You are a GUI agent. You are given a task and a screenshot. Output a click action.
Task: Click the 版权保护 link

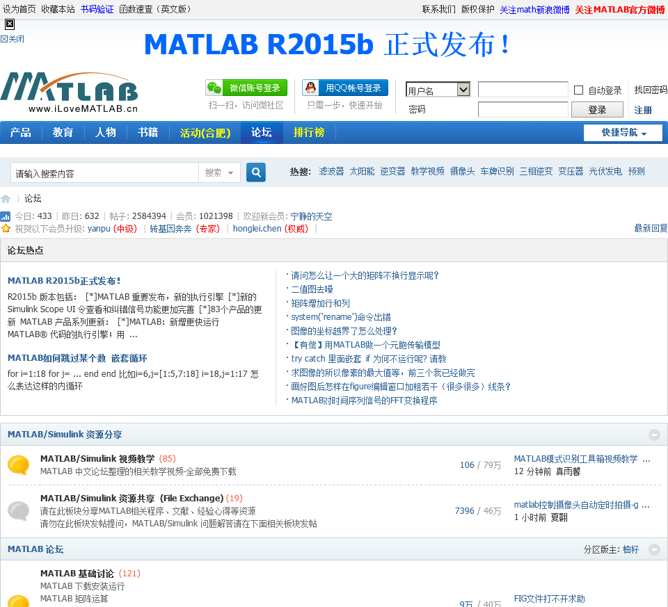(x=477, y=9)
